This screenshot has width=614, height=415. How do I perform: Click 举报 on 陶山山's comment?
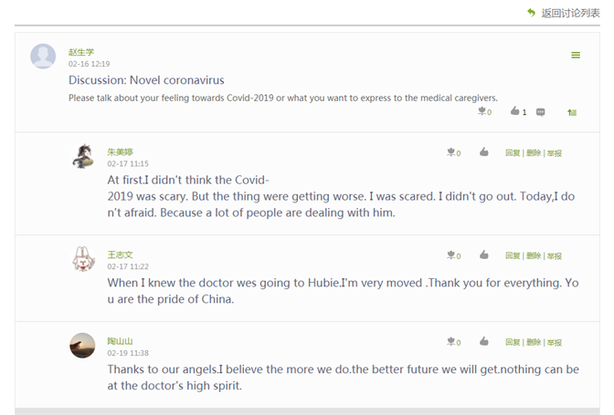pos(555,342)
